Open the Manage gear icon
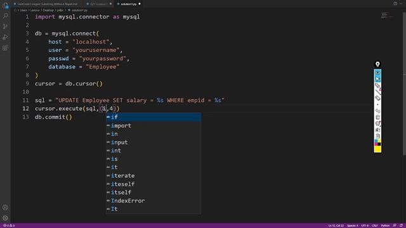This screenshot has width=406, height=228. point(5,218)
